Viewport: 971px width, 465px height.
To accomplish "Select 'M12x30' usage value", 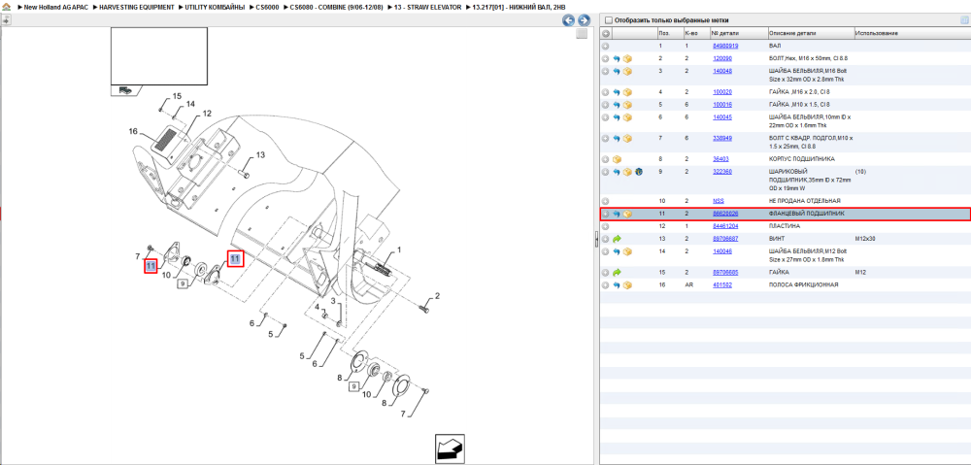I will pyautogui.click(x=864, y=239).
